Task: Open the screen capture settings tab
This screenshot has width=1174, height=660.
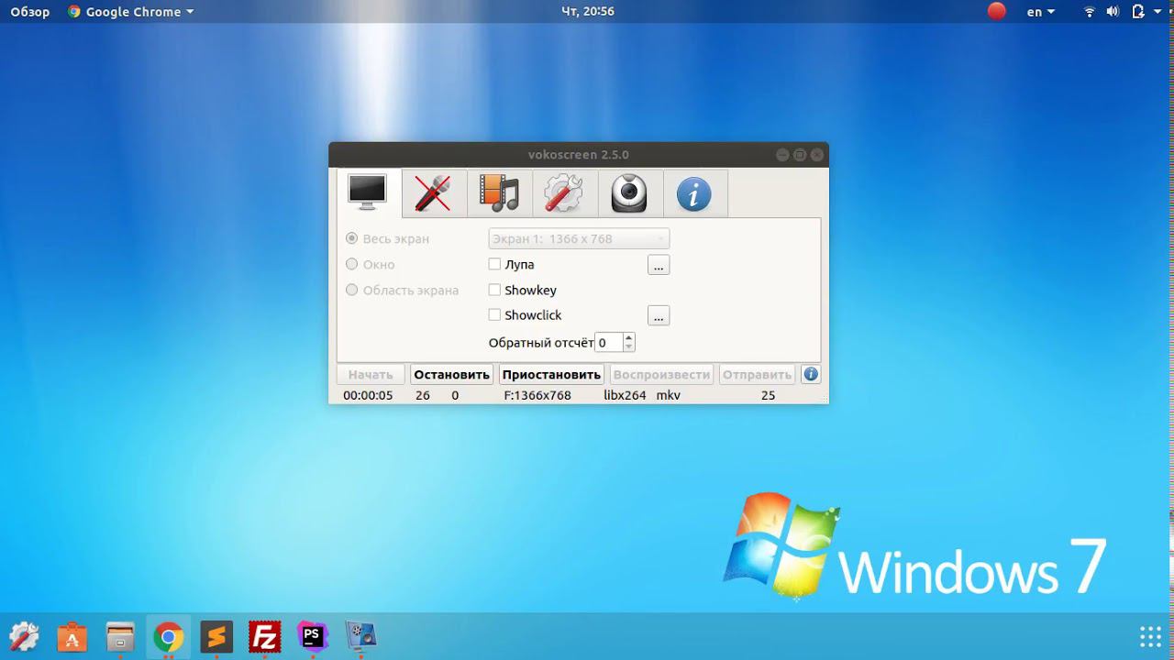Action: pyautogui.click(x=368, y=192)
